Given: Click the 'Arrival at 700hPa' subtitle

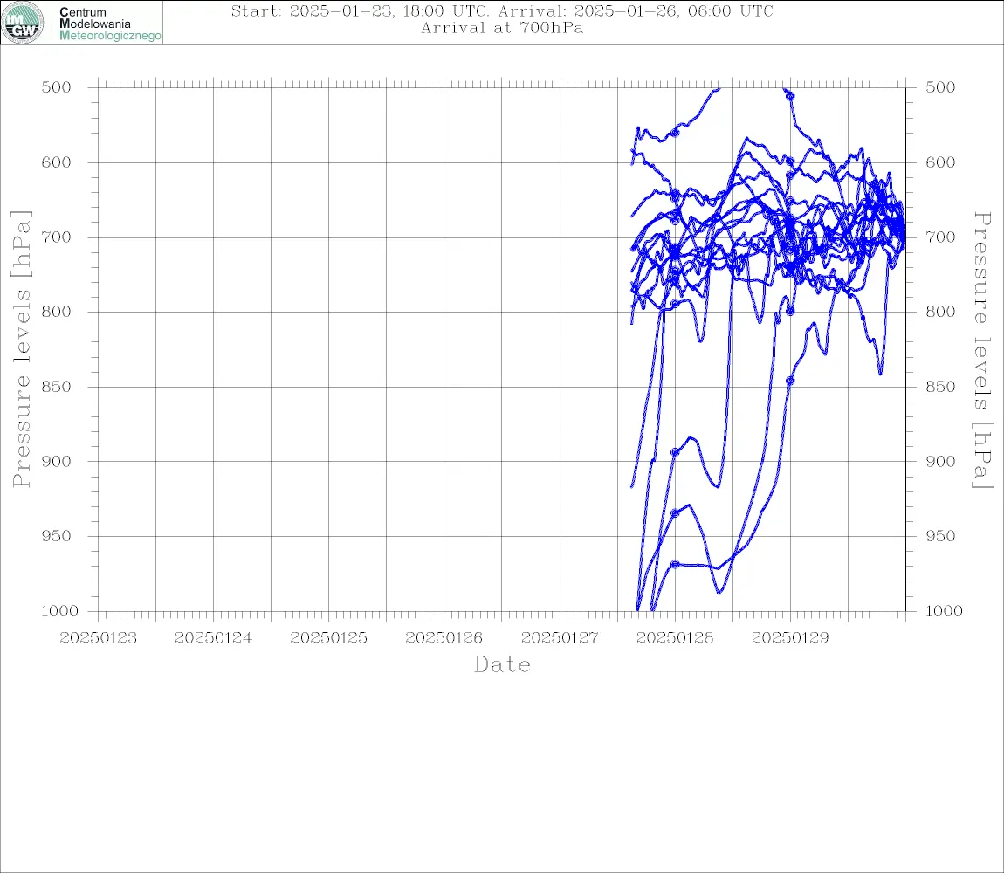Looking at the screenshot, I should (502, 28).
